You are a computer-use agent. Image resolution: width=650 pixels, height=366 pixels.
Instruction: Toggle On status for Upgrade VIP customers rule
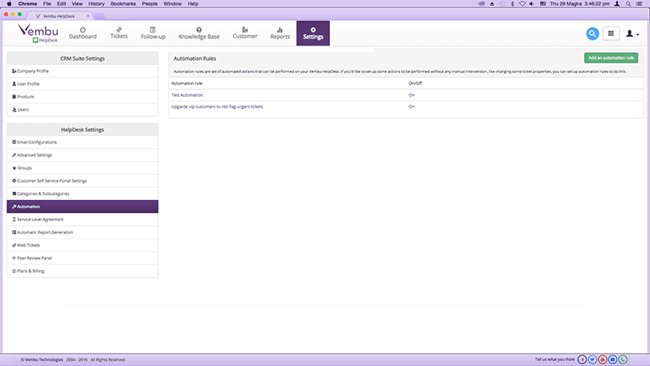[411, 107]
